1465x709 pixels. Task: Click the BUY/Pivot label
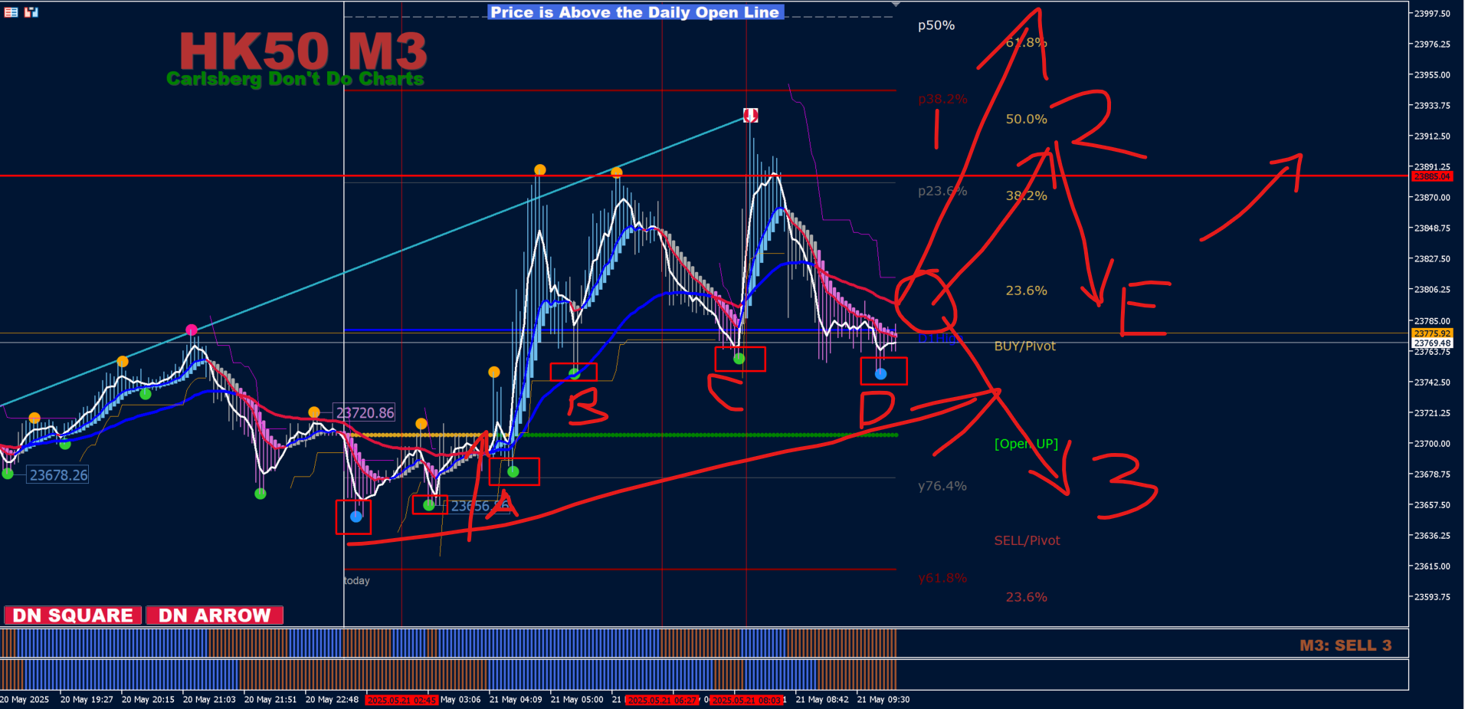click(x=1024, y=346)
